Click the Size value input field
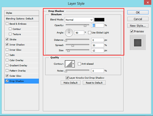The image size is (153, 116). [97, 50]
